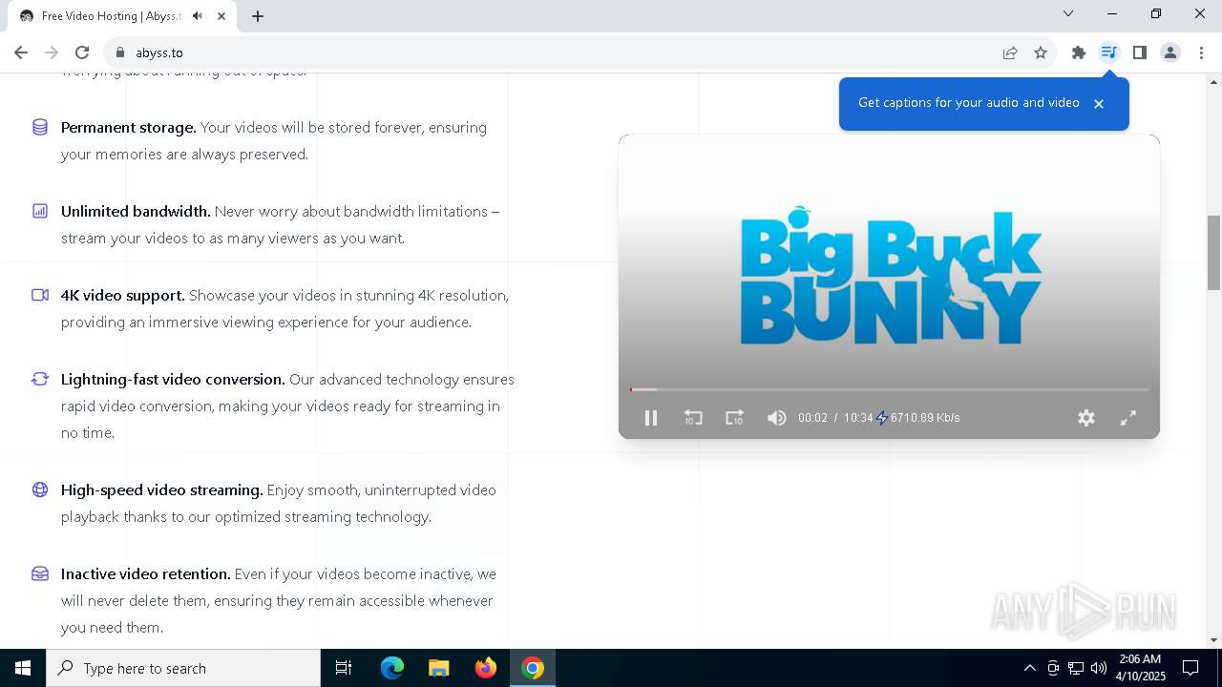Click the video current time 00:02

tap(812, 418)
